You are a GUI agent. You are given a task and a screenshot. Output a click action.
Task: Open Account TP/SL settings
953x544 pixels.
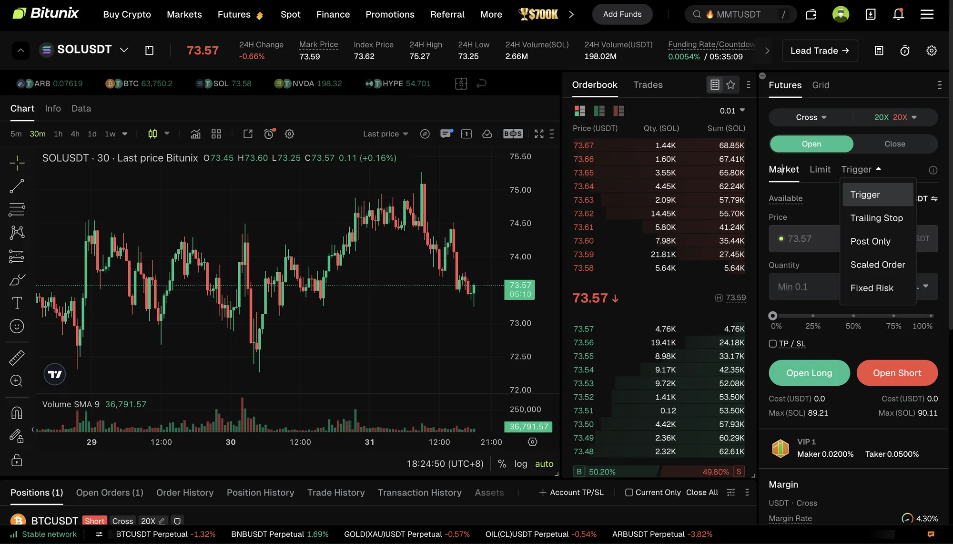coord(571,493)
